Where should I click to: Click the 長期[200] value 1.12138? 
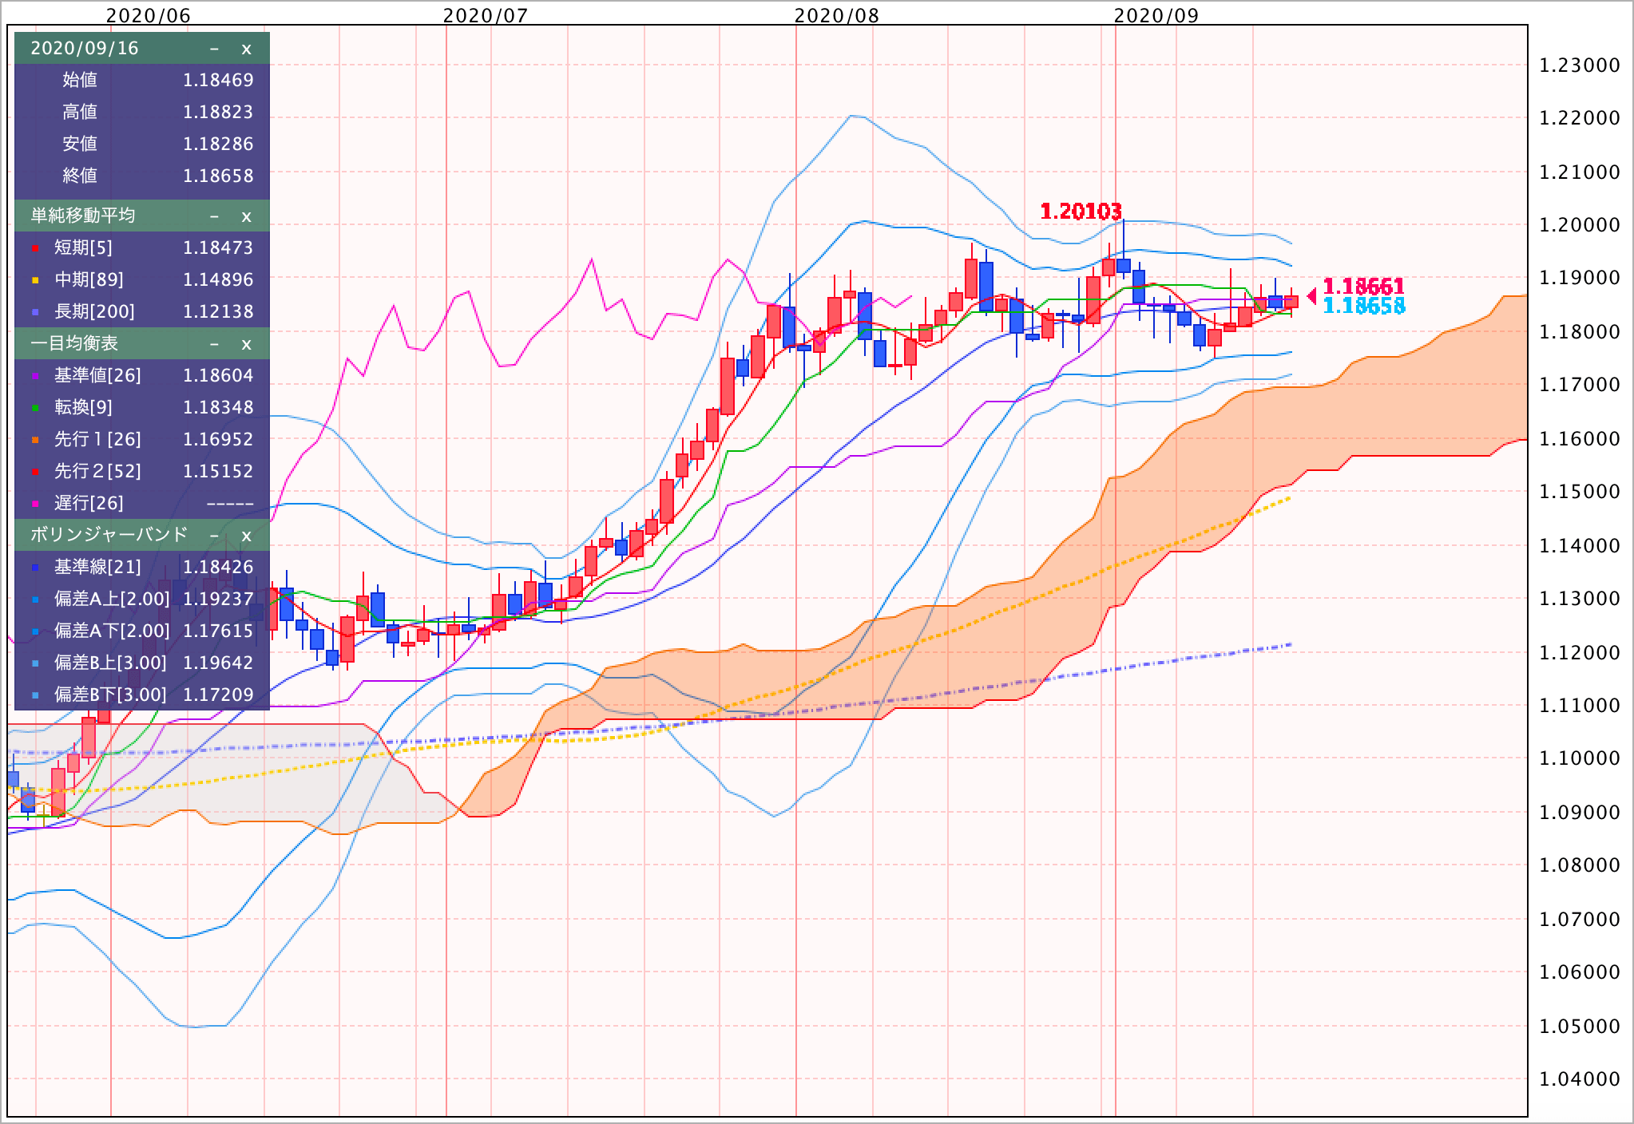coord(218,311)
